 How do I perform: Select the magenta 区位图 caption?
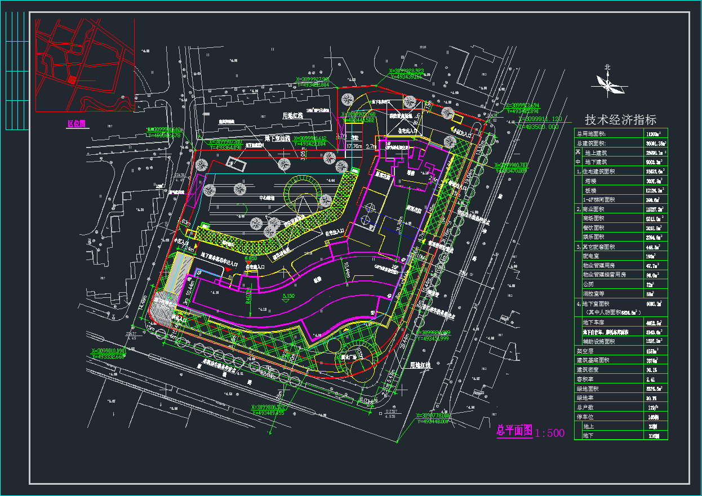click(77, 123)
